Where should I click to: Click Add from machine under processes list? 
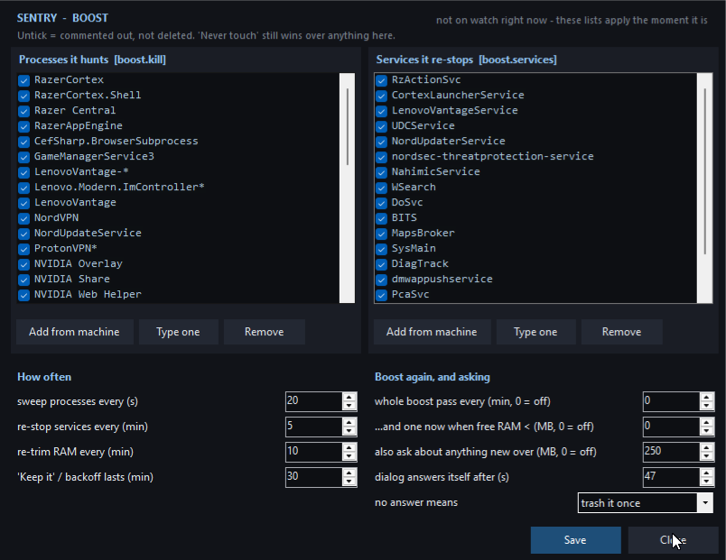click(75, 332)
